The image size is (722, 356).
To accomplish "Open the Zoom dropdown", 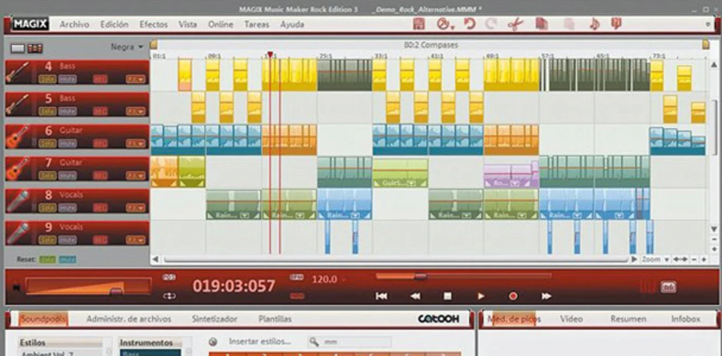I will pos(656,259).
